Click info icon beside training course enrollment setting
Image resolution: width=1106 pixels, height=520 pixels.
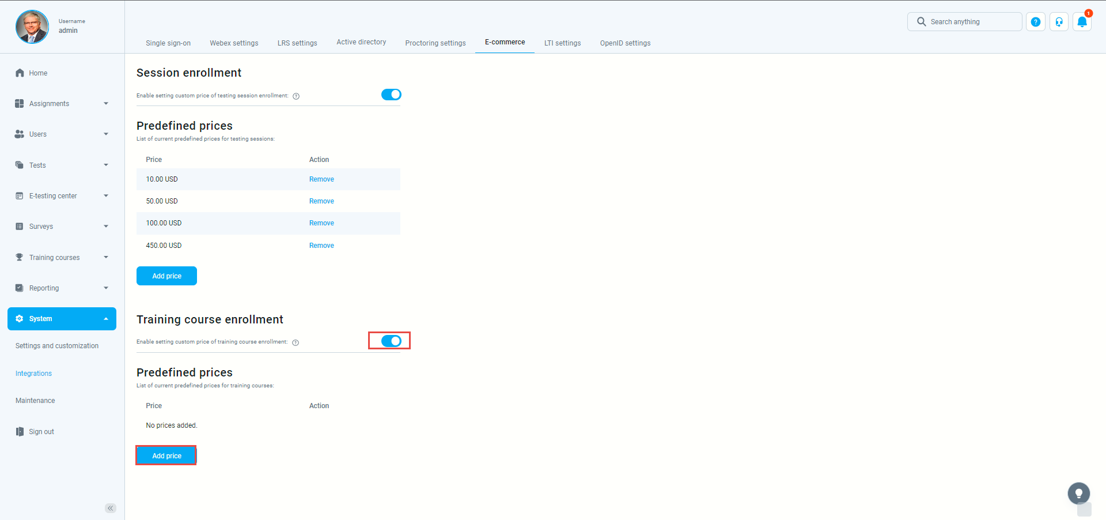296,342
